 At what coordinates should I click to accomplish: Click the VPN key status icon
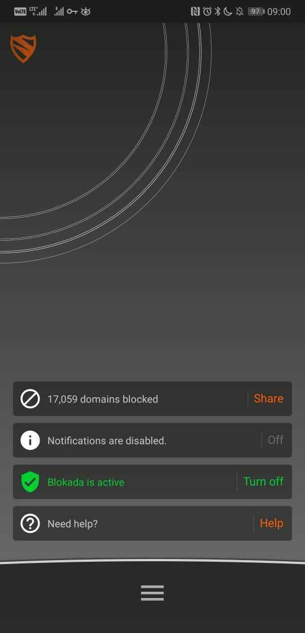point(72,12)
